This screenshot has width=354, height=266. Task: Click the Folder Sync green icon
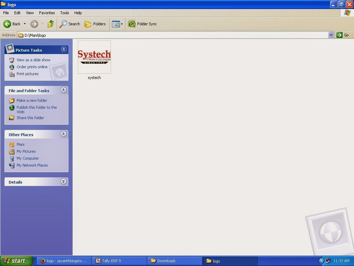[x=132, y=24]
